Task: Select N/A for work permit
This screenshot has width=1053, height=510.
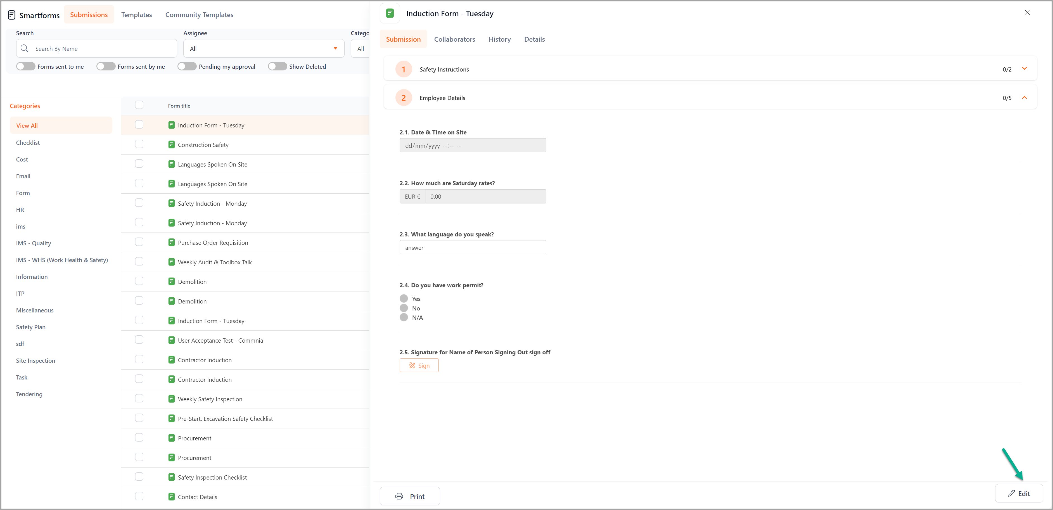Action: point(404,317)
